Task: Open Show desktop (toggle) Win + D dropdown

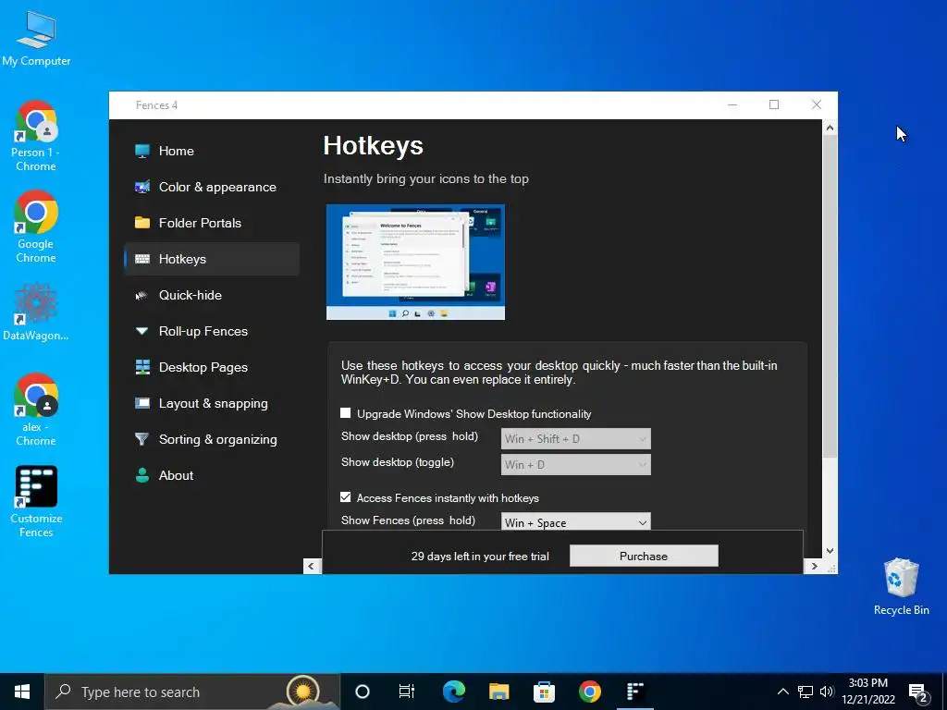Action: (575, 464)
